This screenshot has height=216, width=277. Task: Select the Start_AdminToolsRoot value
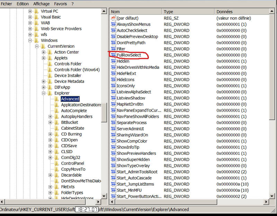137,172
